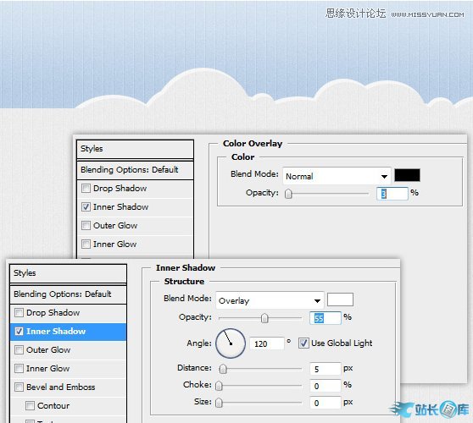Screen dimensions: 473x423
Task: Select highlighted Inner Shadow style entry
Action: [x=69, y=332]
